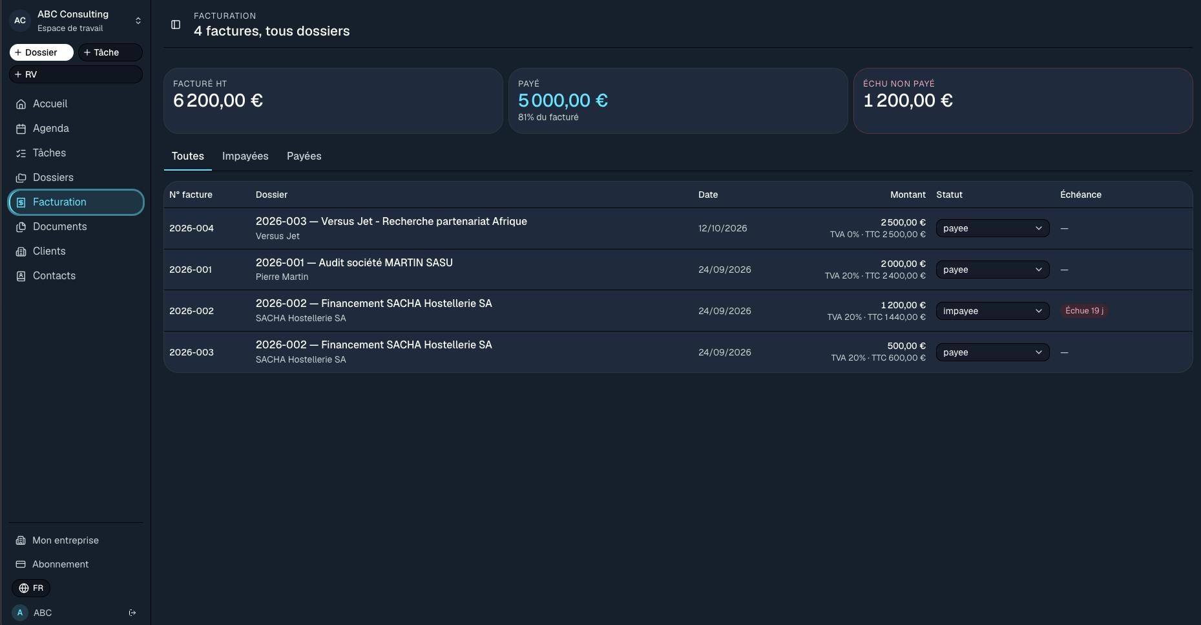Create a new Dossier button

coord(41,52)
